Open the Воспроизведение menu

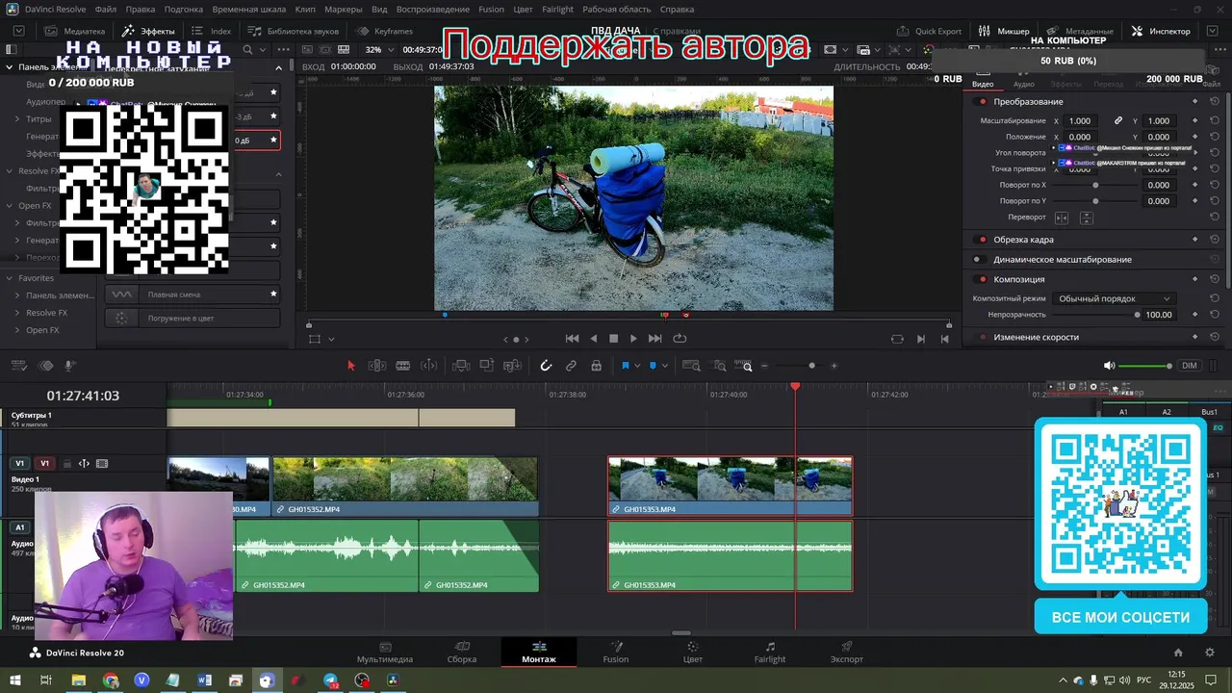[432, 10]
